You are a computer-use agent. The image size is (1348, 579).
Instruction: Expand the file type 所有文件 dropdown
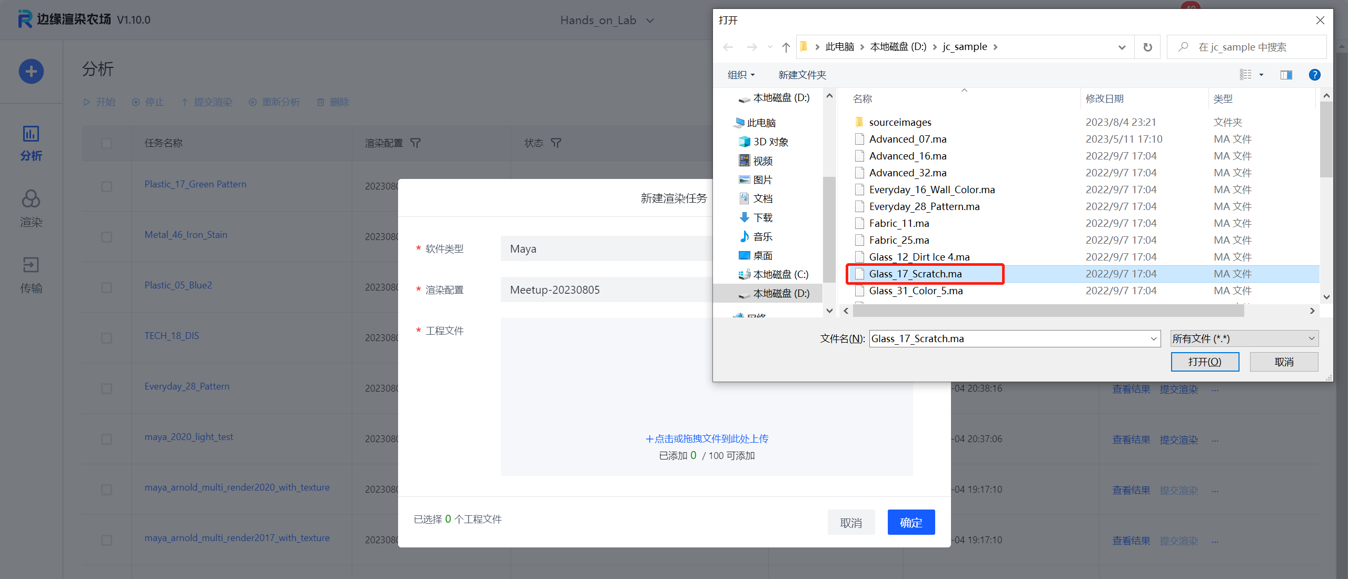pyautogui.click(x=1244, y=338)
